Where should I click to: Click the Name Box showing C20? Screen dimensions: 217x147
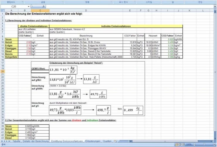coord(14,6)
